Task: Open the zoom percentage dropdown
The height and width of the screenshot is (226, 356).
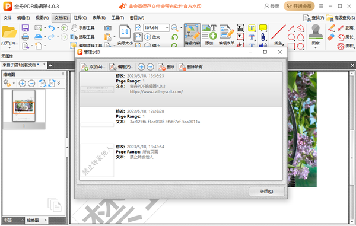Action: coord(167,28)
